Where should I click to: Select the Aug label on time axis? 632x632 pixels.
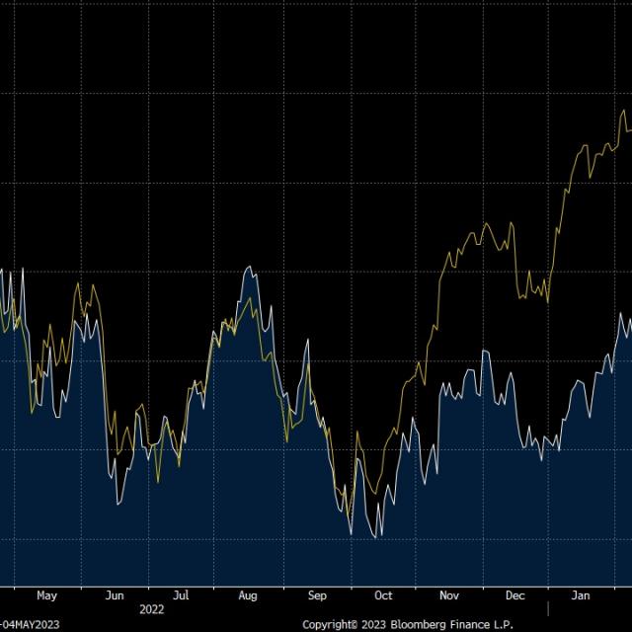248,595
